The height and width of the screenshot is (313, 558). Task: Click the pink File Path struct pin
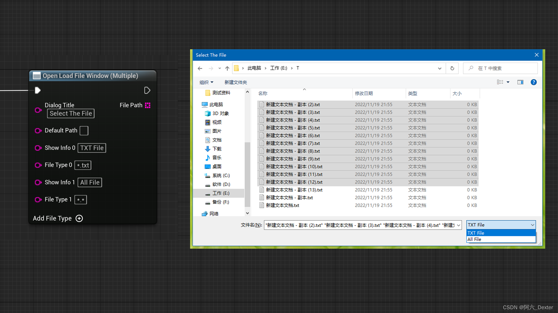pyautogui.click(x=148, y=105)
